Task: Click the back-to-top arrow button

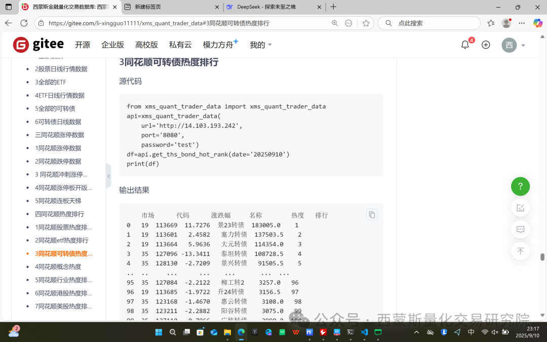Action: tap(520, 251)
